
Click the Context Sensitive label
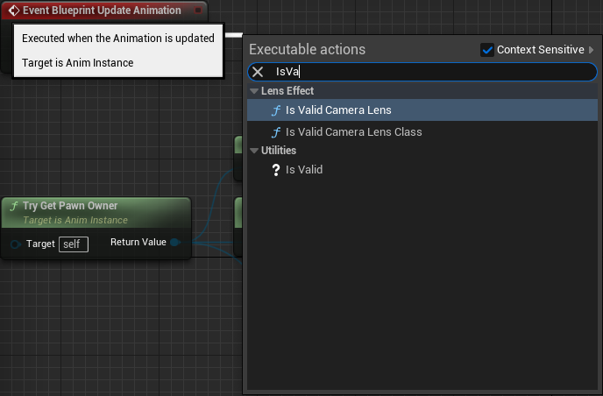click(540, 50)
